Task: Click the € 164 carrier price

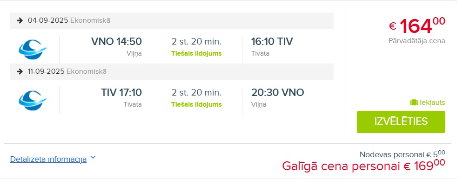Action: (417, 26)
